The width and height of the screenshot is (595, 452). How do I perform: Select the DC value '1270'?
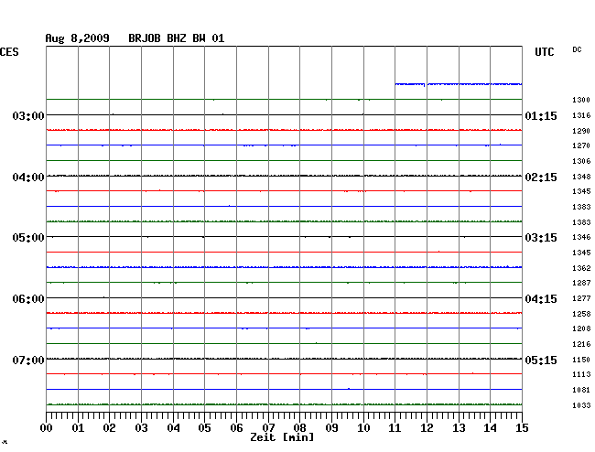(581, 145)
